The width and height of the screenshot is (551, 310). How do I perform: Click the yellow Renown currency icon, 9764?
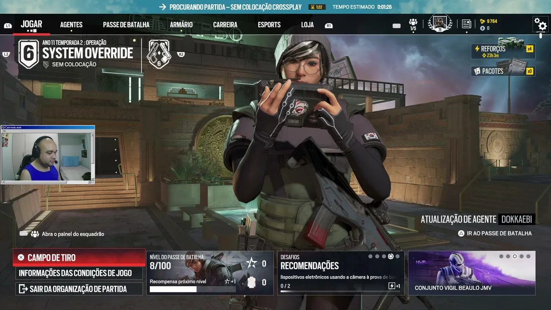[x=483, y=21]
